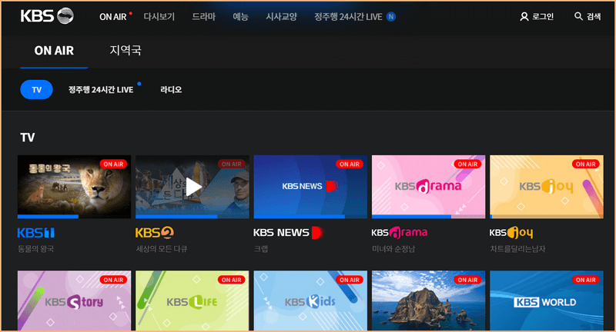Viewport: 616px width, 332px height.
Task: Click ON AIR badge on KBS joy thumbnail
Action: pyautogui.click(x=586, y=164)
